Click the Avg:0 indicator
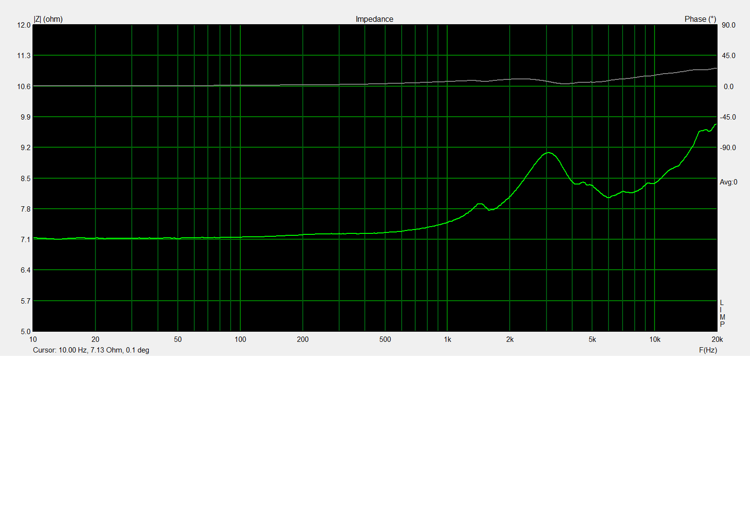Image resolution: width=750 pixels, height=522 pixels. coord(728,182)
